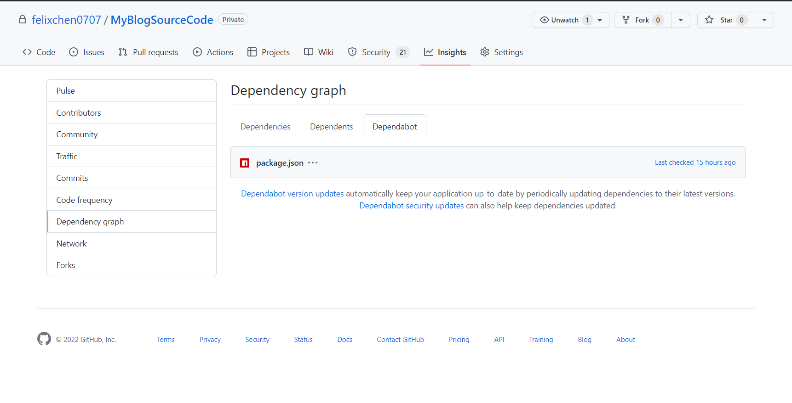Click Last checked 15 hours ago link

pos(695,162)
